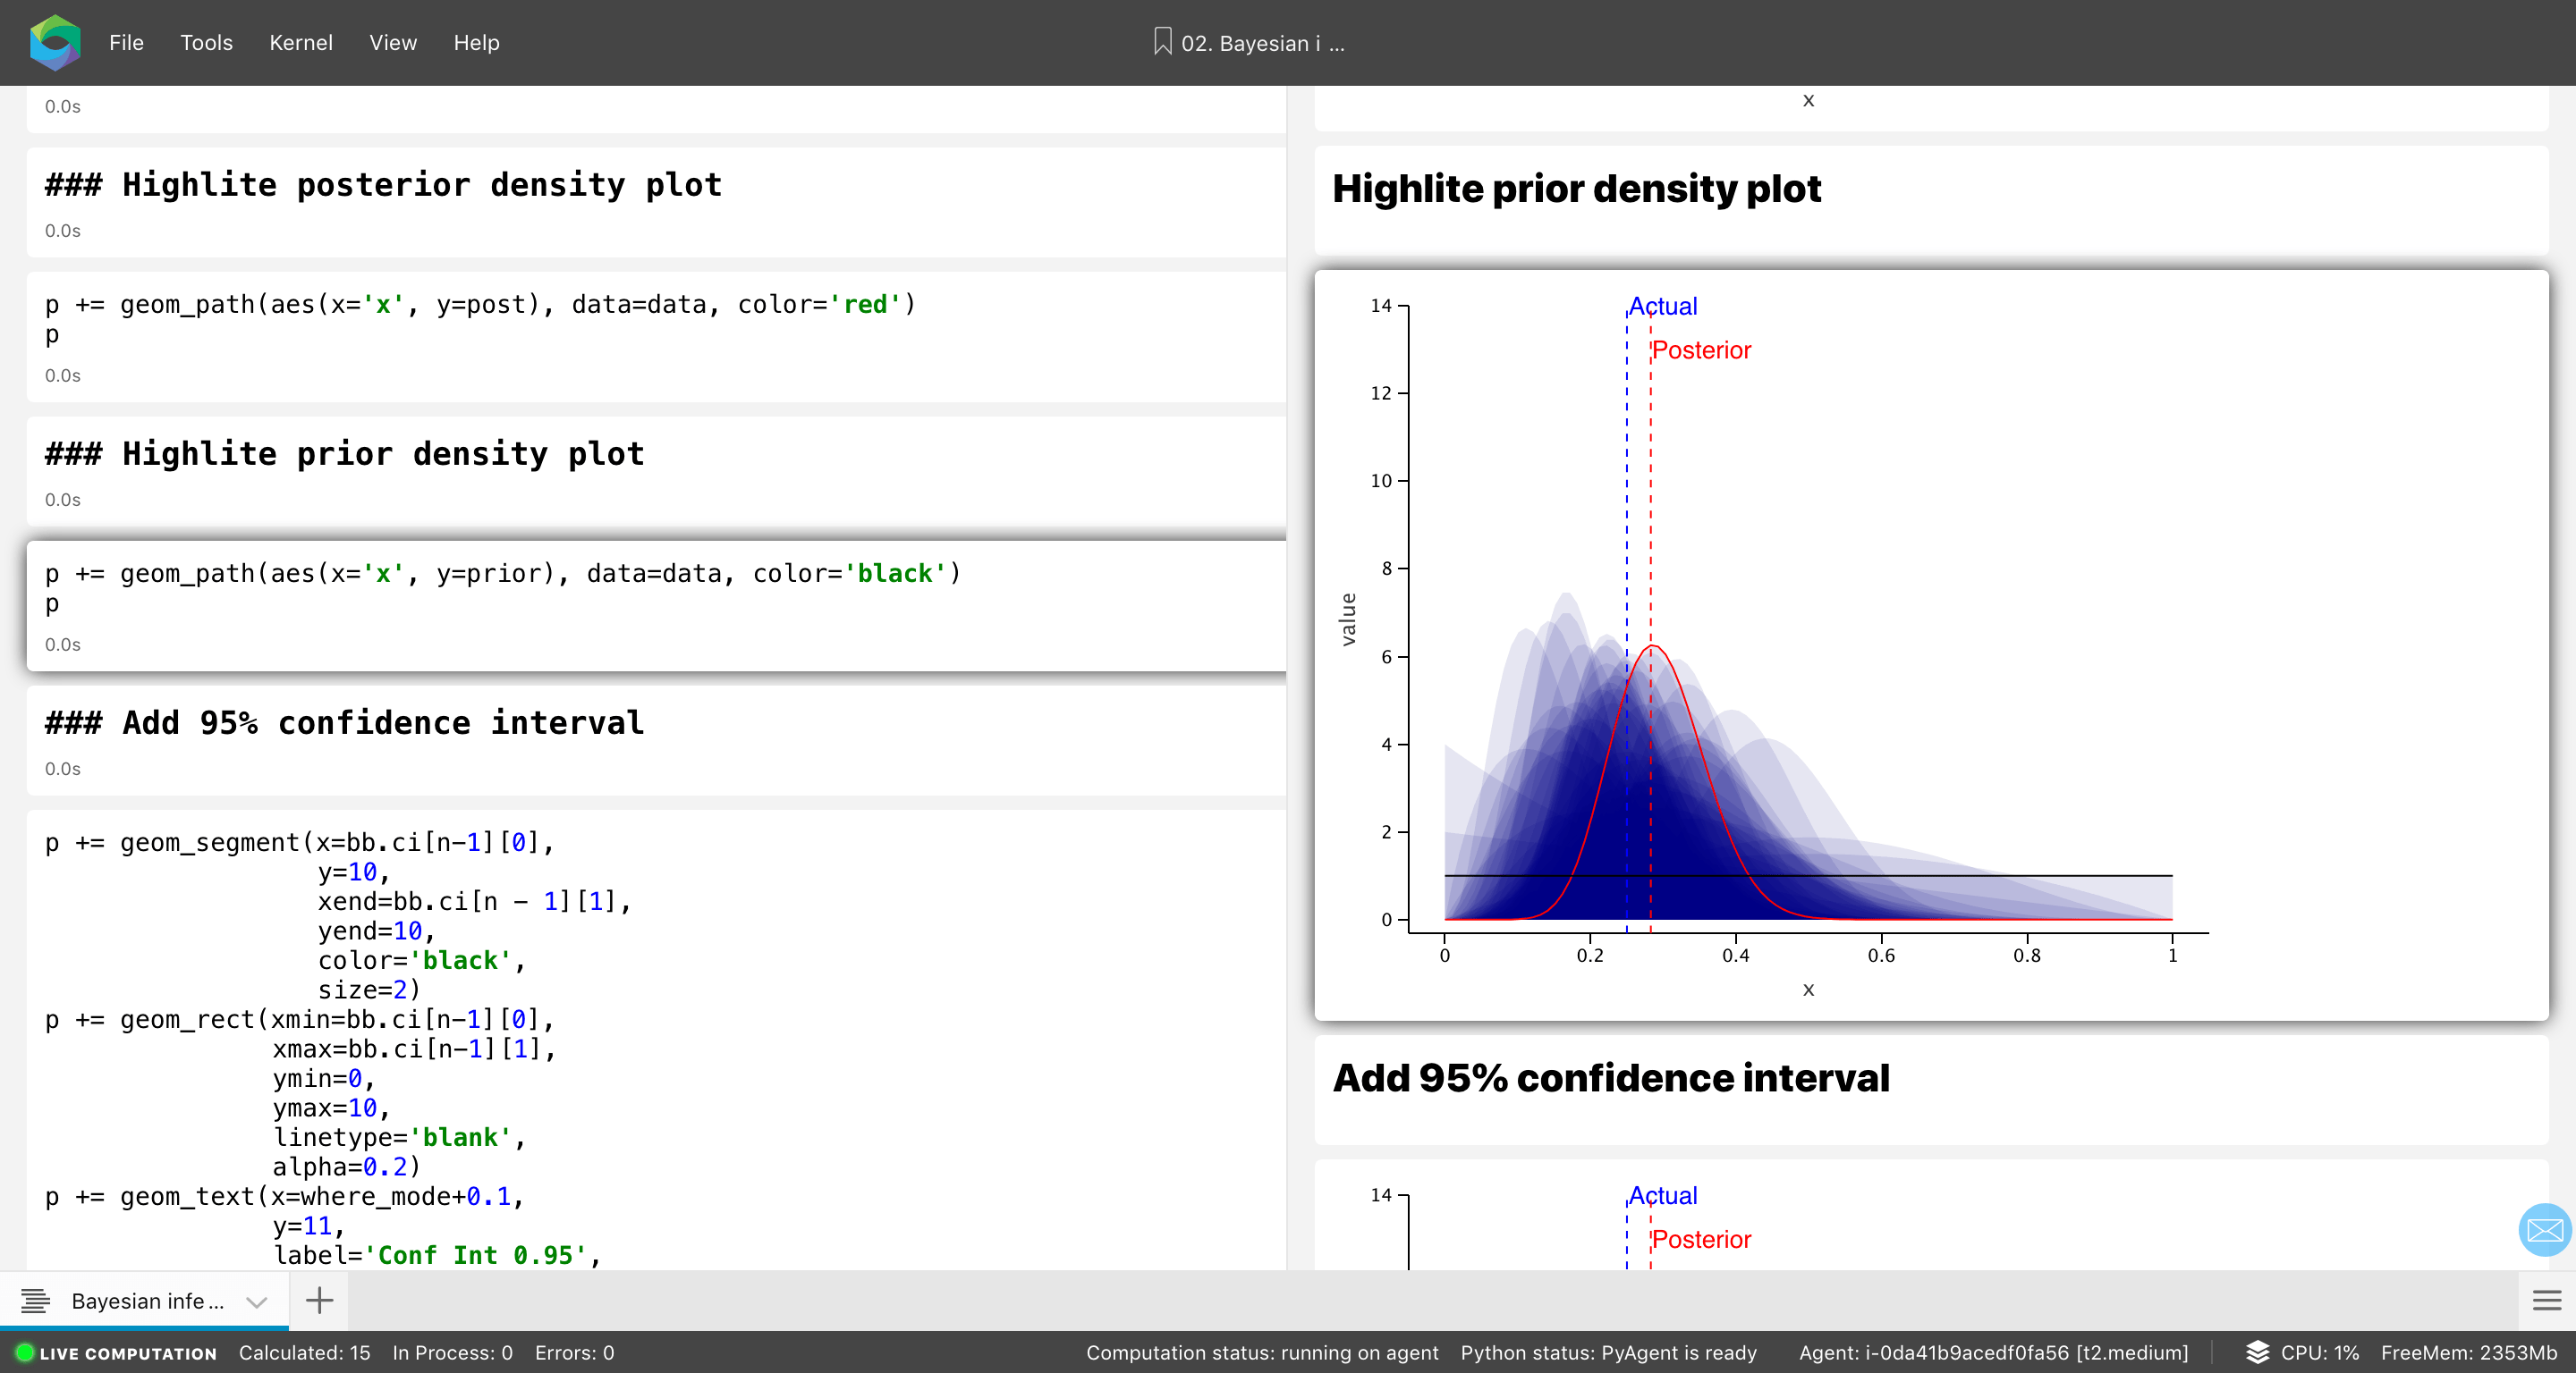Click the density plot output image

[1931, 645]
